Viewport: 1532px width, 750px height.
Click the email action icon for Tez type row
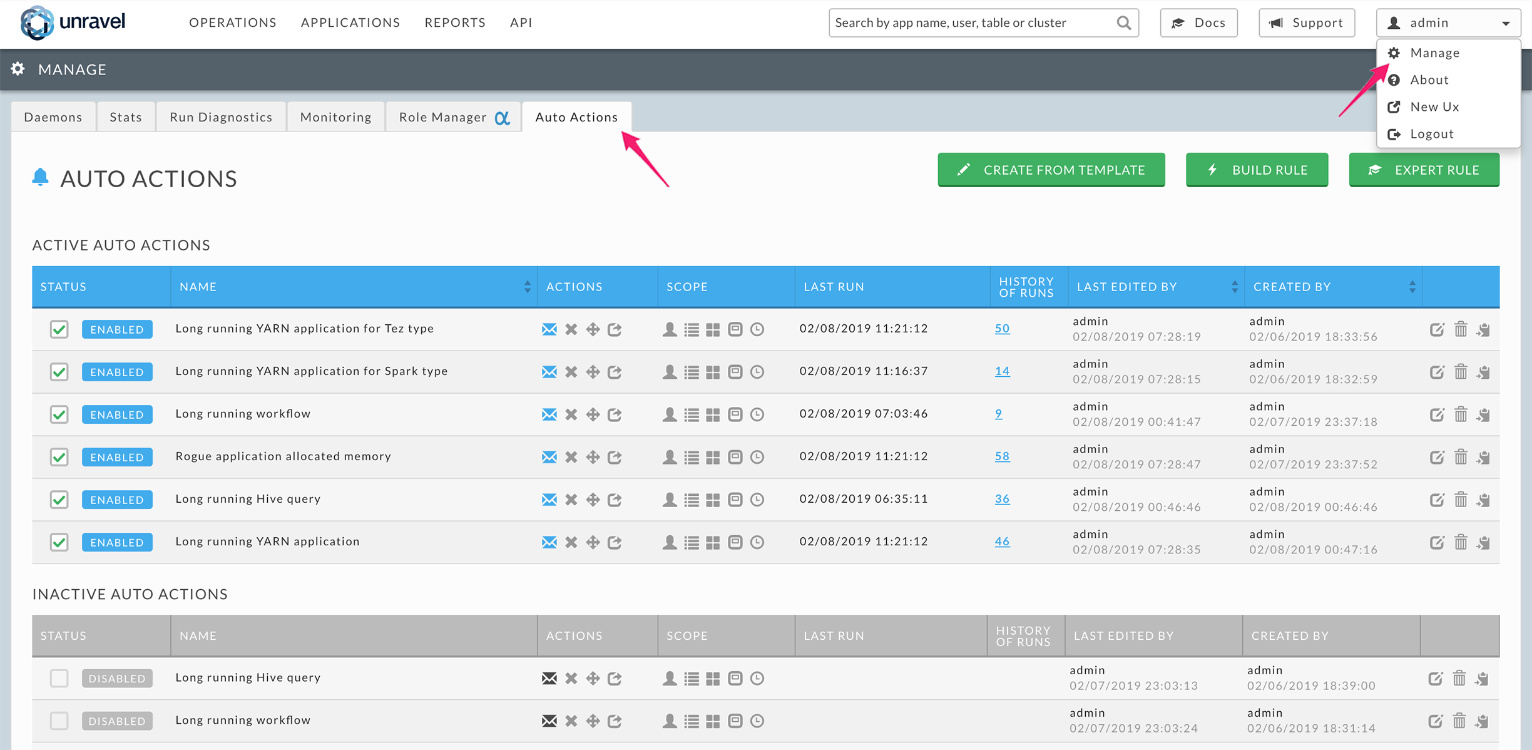coord(549,329)
